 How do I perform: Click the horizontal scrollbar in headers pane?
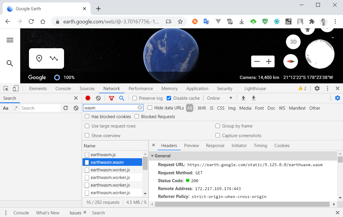(242, 204)
